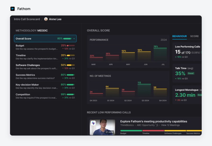Select the Key-decision Maker row
The height and width of the screenshot is (146, 212).
coord(45,86)
